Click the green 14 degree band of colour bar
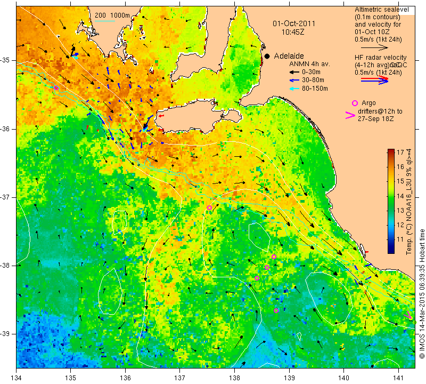The image size is (426, 384). (x=391, y=196)
